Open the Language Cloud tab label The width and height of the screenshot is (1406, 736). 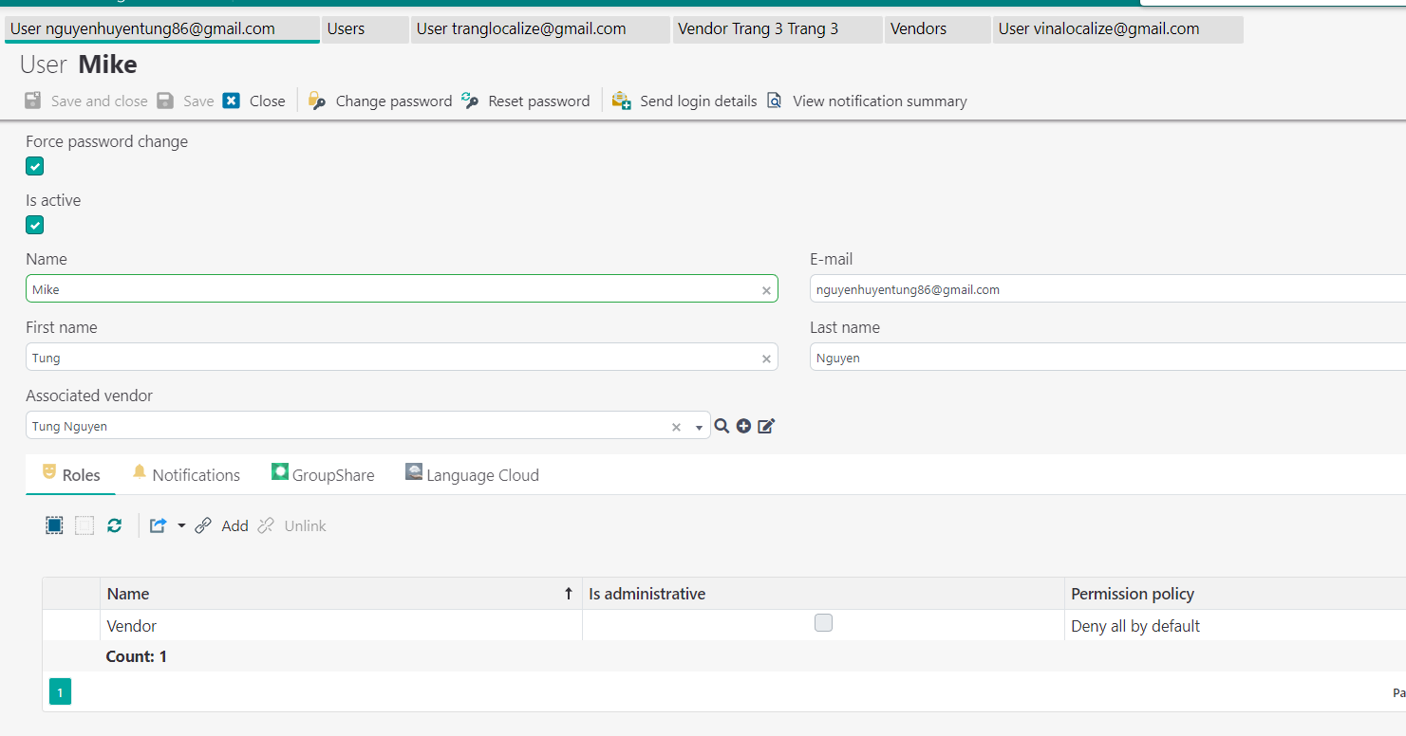(x=483, y=475)
